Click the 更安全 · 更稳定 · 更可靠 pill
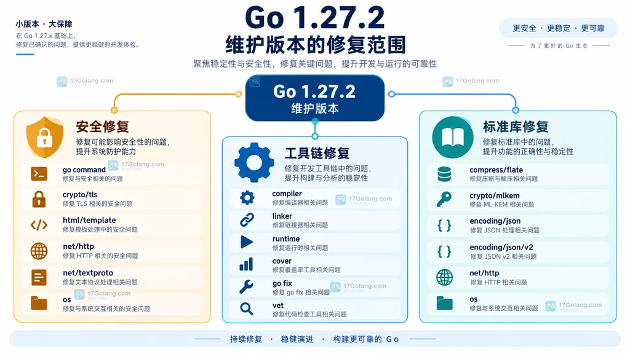 coord(559,28)
